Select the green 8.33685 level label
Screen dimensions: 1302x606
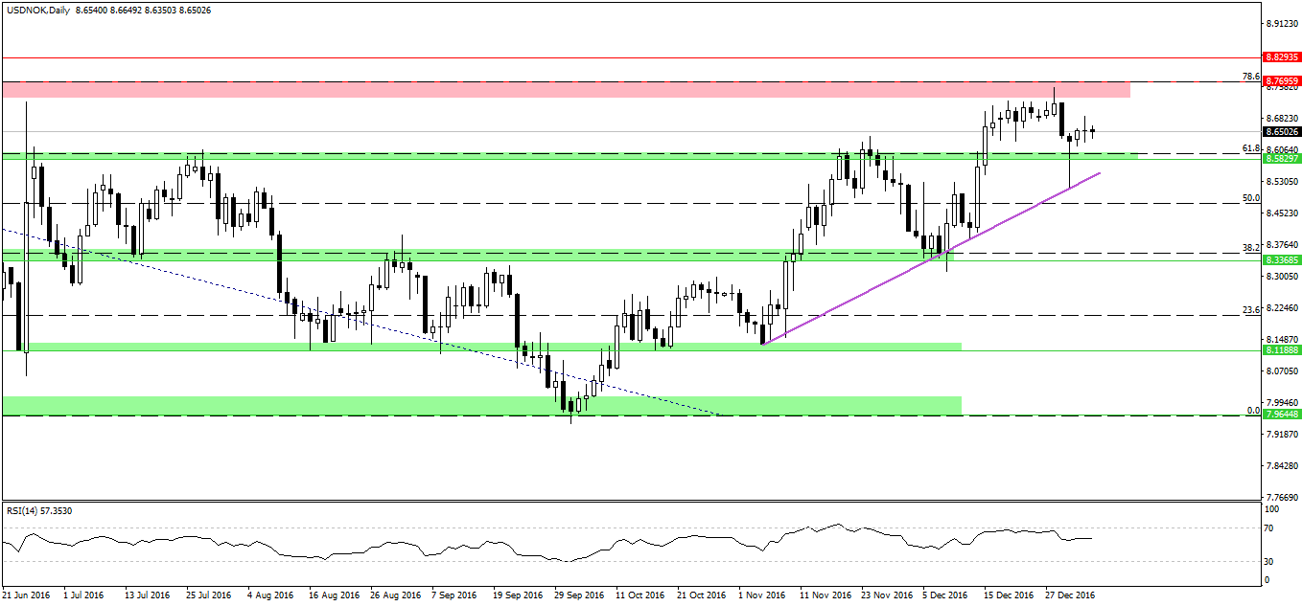pos(1281,259)
